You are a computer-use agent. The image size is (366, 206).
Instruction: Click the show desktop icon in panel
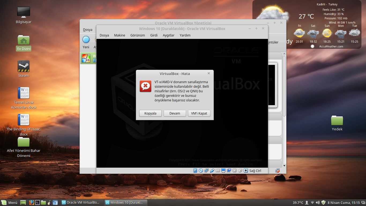coord(23,203)
